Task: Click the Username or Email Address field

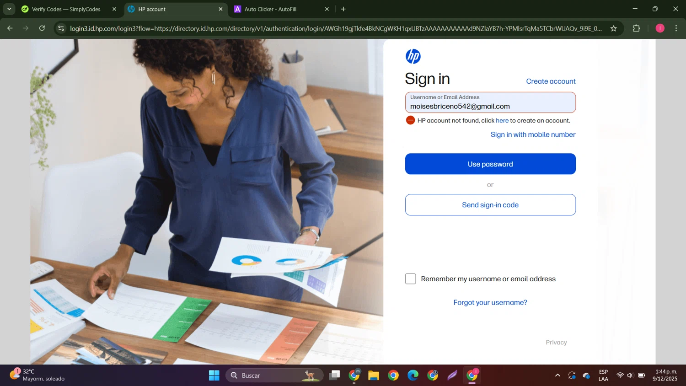Action: [x=490, y=102]
